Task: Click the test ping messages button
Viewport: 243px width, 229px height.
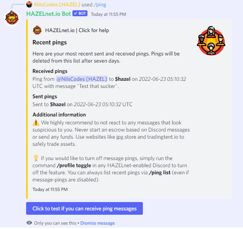Action: (x=84, y=208)
